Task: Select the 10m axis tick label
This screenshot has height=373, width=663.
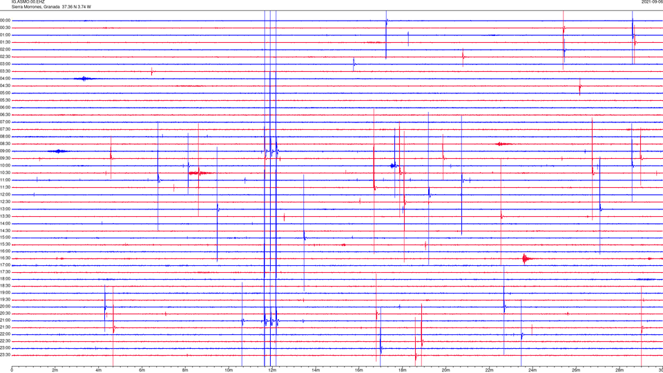Action: click(229, 370)
